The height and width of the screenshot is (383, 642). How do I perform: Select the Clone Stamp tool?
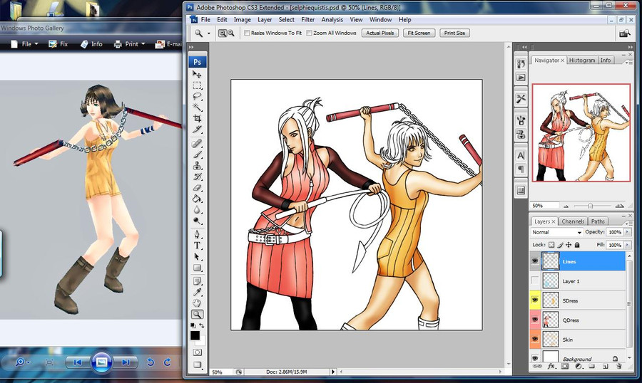tap(197, 166)
